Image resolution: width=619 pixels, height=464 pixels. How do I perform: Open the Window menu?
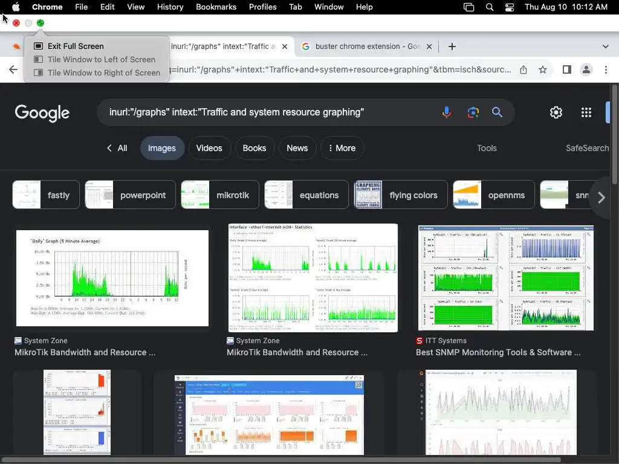pos(329,7)
